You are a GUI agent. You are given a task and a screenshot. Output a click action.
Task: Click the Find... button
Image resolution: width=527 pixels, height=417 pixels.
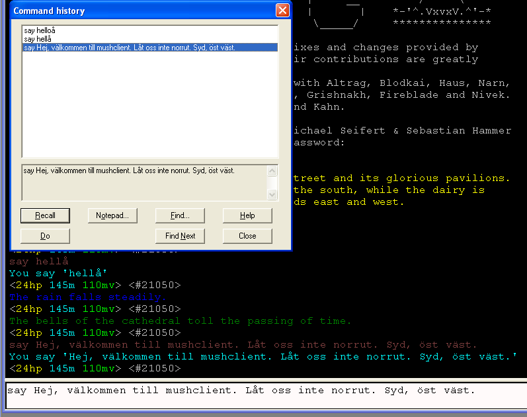pos(180,215)
